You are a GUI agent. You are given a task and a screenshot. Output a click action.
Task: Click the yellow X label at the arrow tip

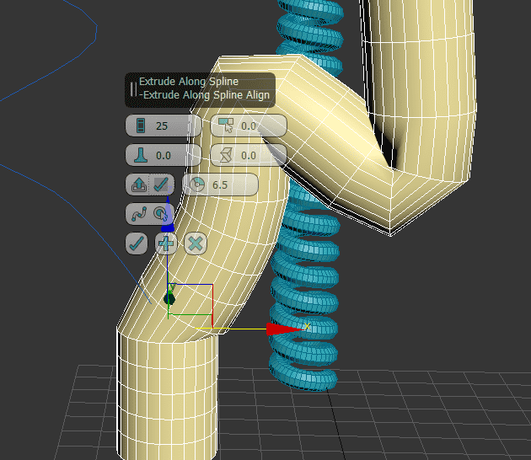(307, 326)
